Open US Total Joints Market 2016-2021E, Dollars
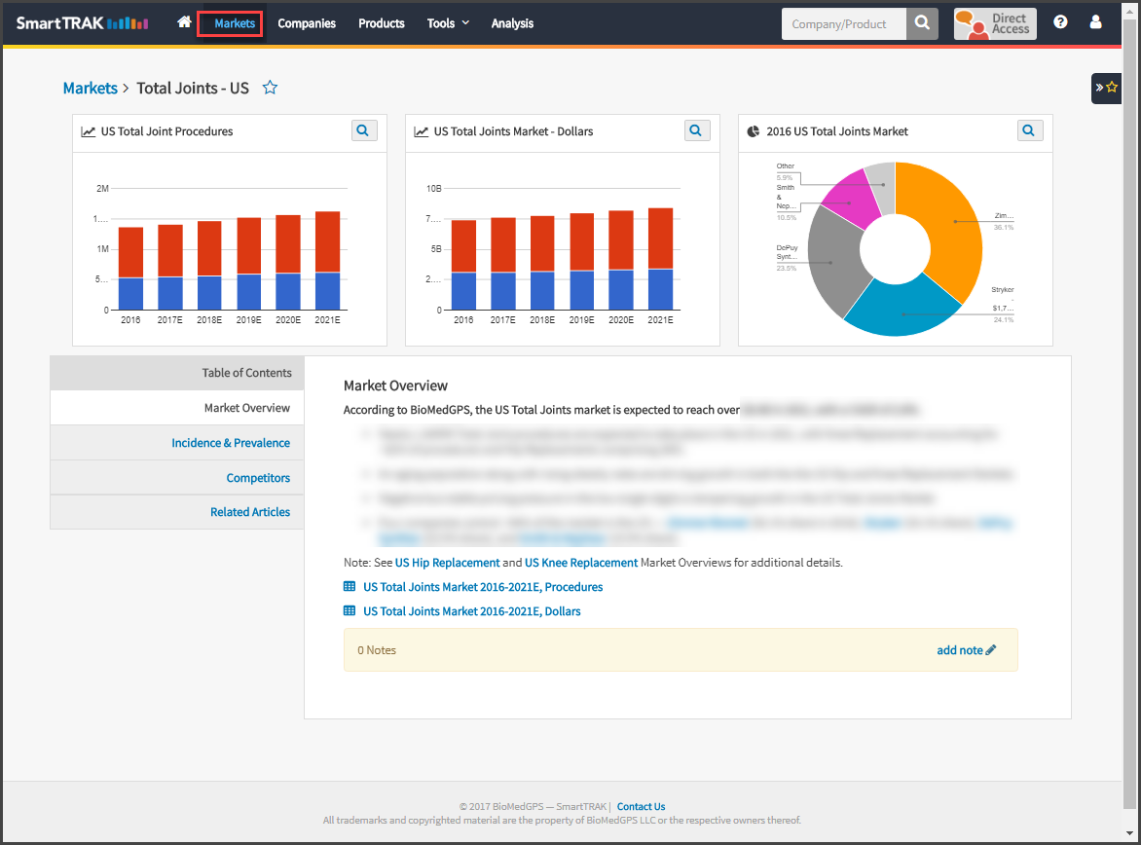Image resolution: width=1141 pixels, height=845 pixels. click(x=472, y=611)
